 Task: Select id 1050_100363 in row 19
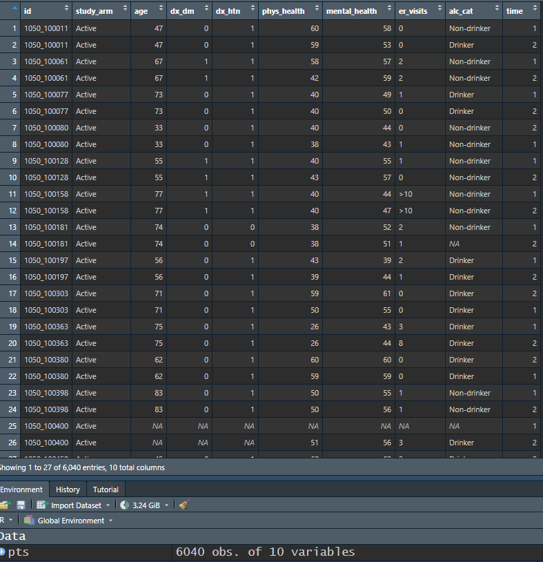coord(46,327)
